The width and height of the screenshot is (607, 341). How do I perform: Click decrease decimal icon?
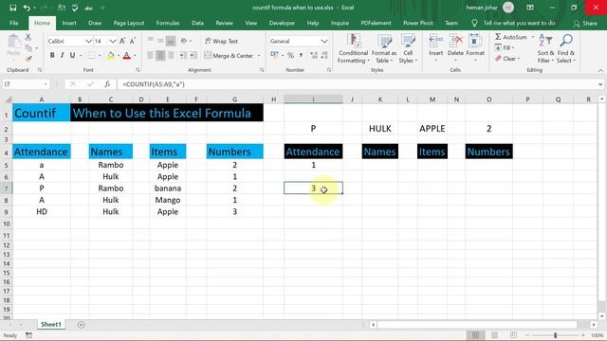324,55
